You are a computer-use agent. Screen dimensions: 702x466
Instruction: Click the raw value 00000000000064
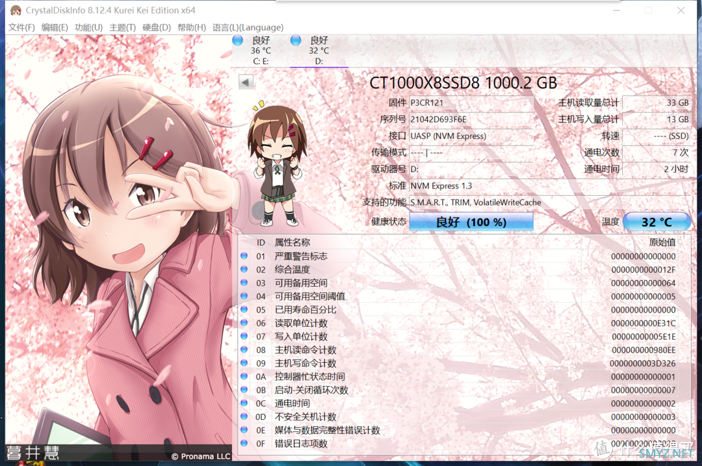[643, 283]
